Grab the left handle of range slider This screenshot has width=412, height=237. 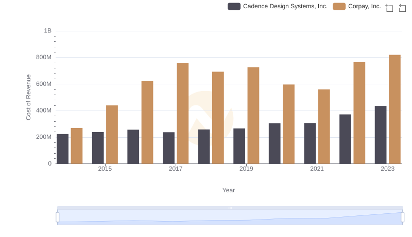coord(58,217)
